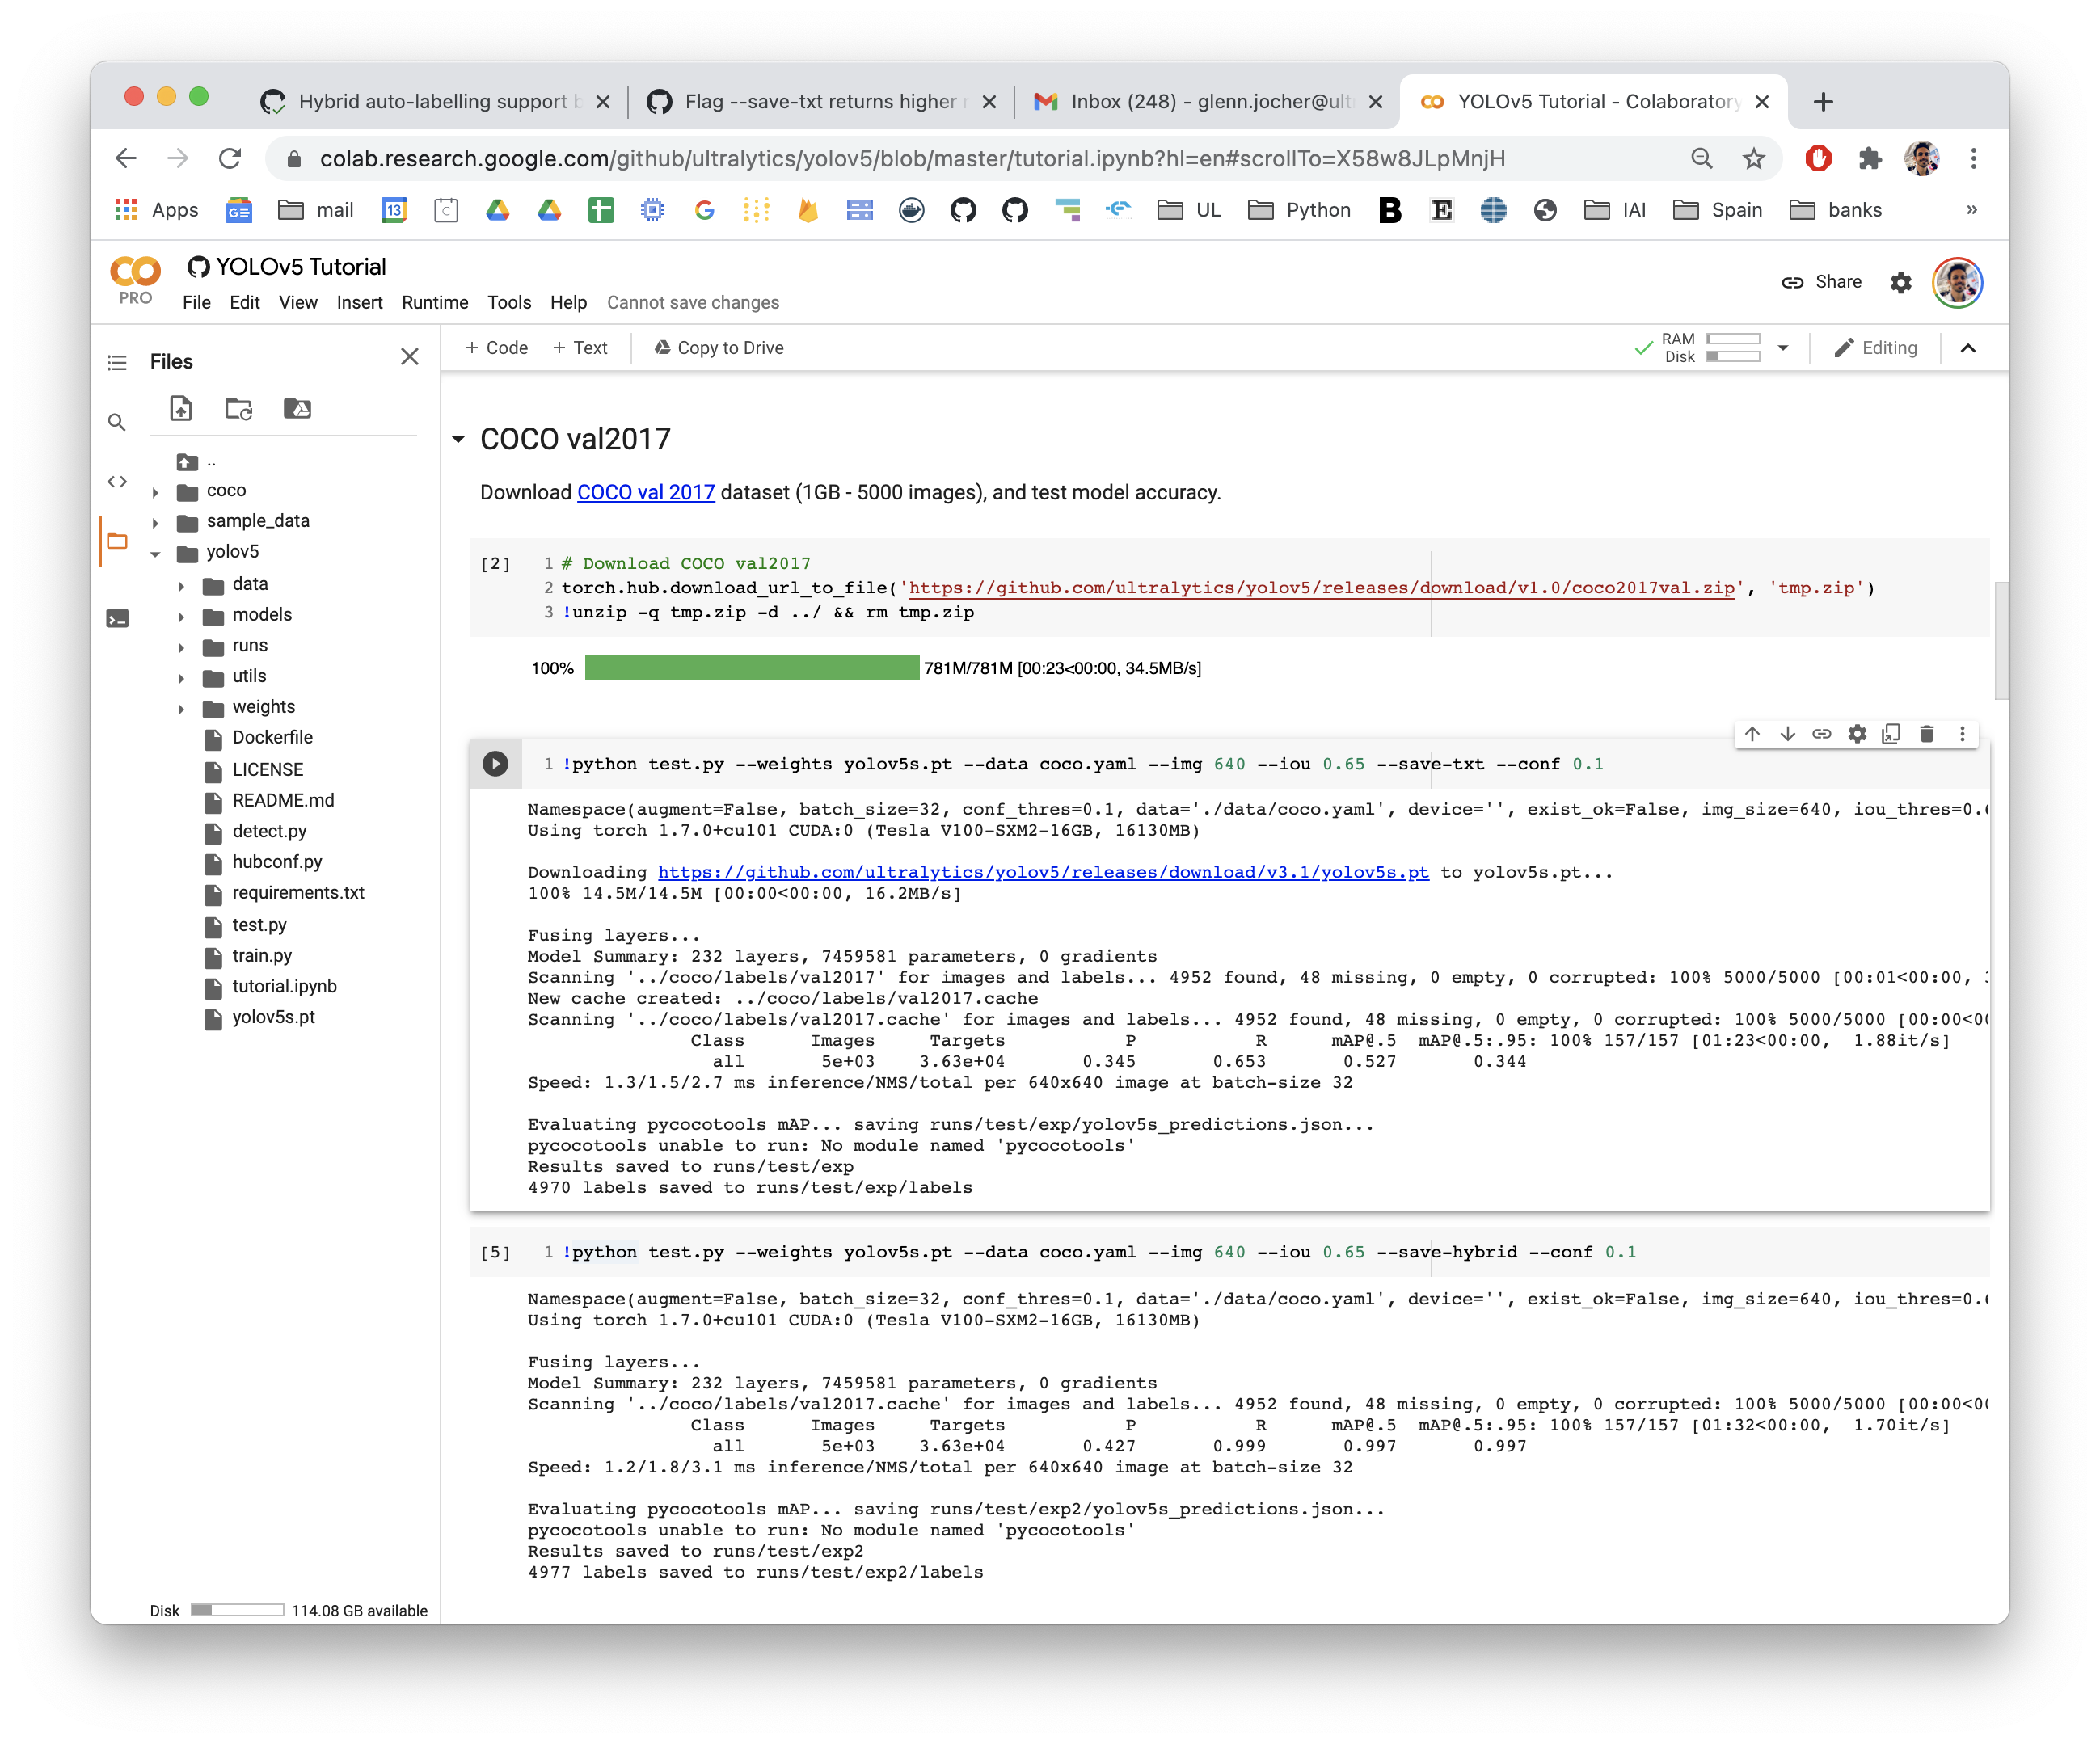Open the Insert menu

tap(359, 303)
